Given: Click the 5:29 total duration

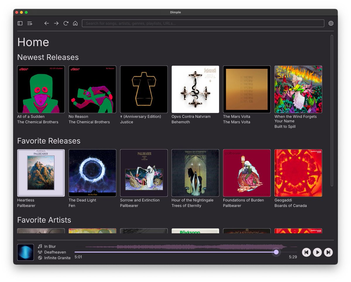Looking at the screenshot, I should 293,257.
